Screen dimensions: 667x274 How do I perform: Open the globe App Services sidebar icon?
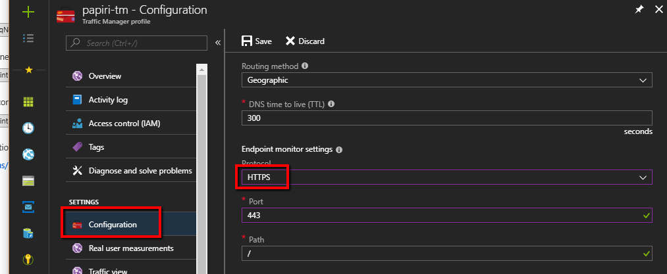(28, 154)
